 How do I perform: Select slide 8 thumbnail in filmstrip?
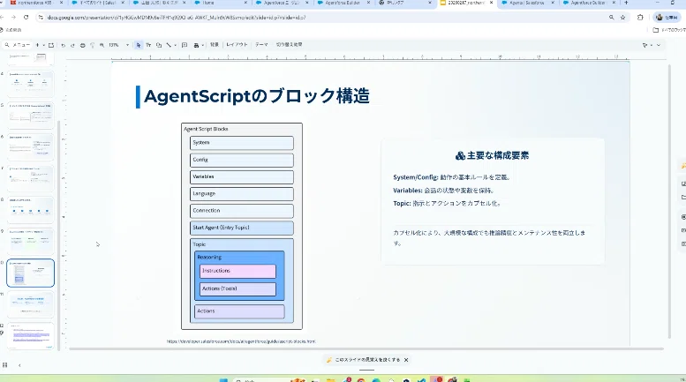pos(30,210)
